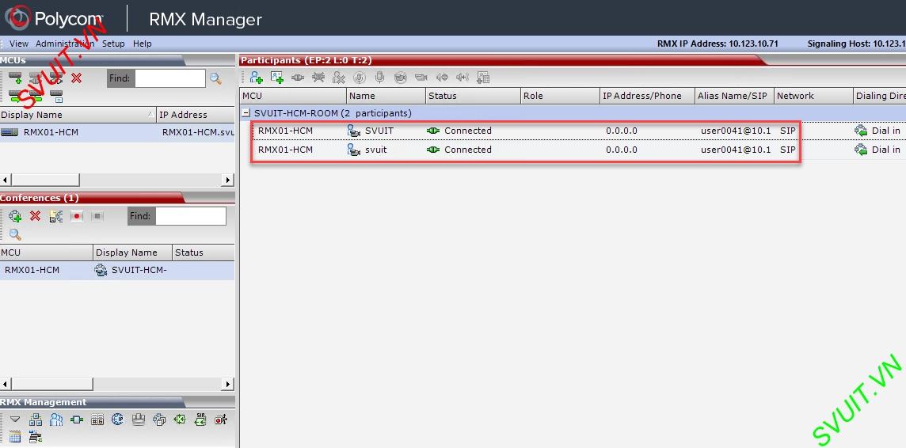Image resolution: width=906 pixels, height=448 pixels.
Task: Delete participant icon in Participants toolbar
Action: coord(339,77)
